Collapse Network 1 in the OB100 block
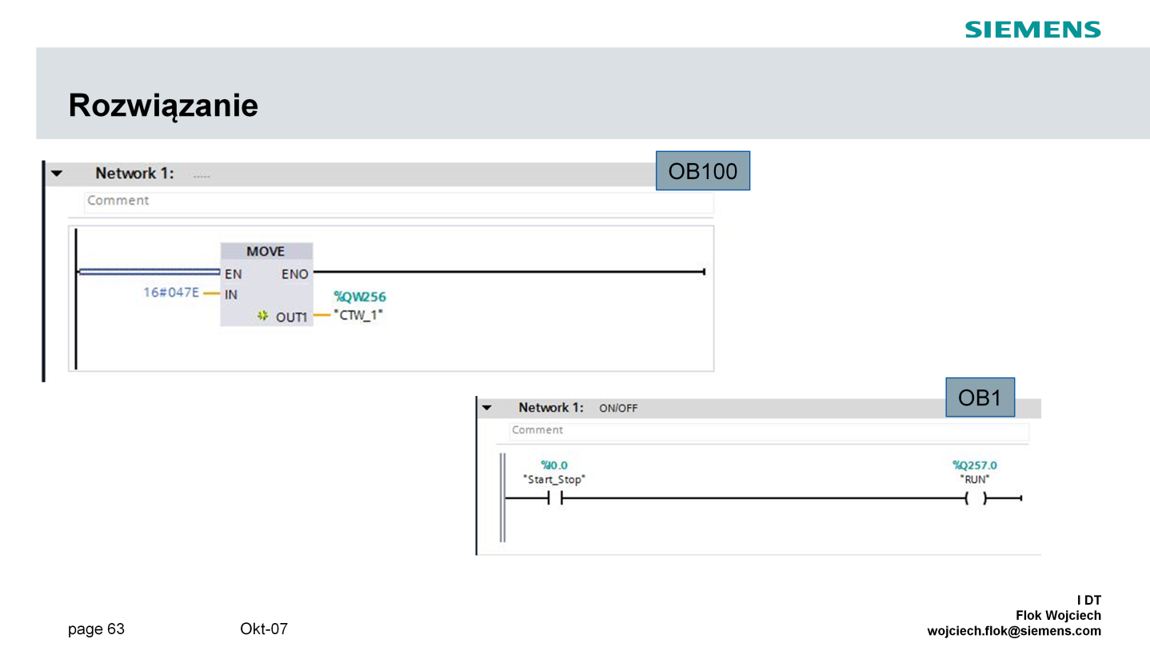Image resolution: width=1150 pixels, height=647 pixels. 57,174
